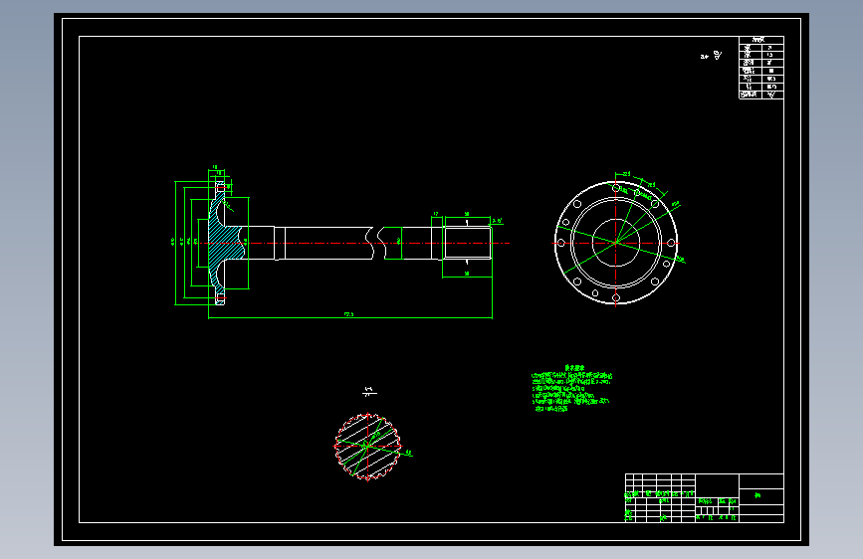Click the title block in the corner

pyautogui.click(x=705, y=498)
